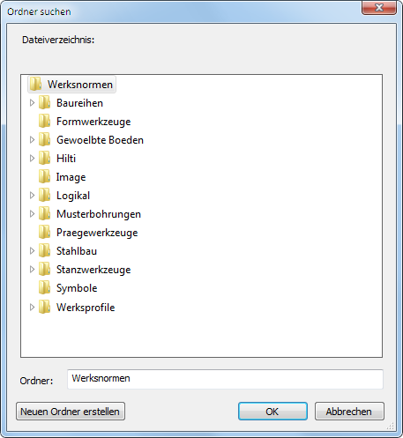Expand the Baureihen folder
The height and width of the screenshot is (438, 403).
32,103
